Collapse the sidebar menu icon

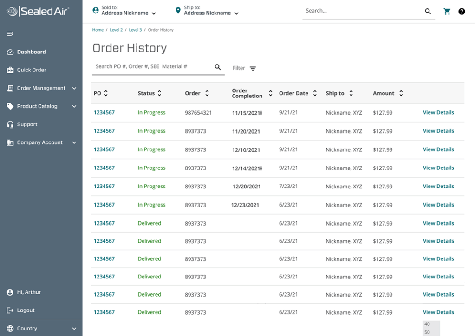[10, 34]
